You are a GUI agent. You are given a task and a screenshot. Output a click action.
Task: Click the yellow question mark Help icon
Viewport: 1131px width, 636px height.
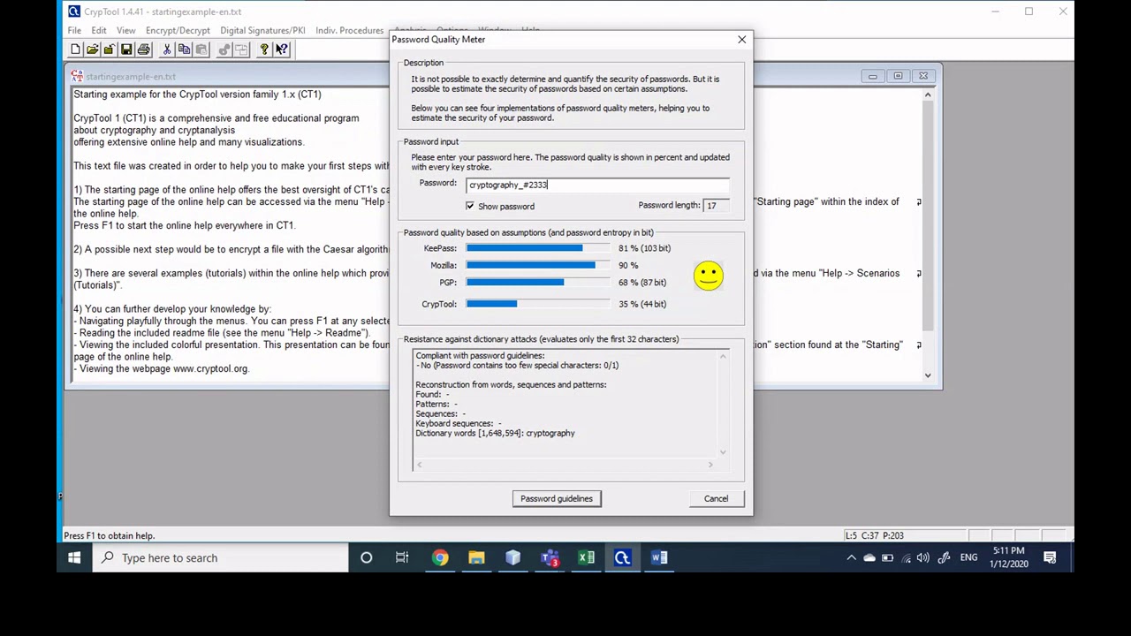(x=263, y=49)
